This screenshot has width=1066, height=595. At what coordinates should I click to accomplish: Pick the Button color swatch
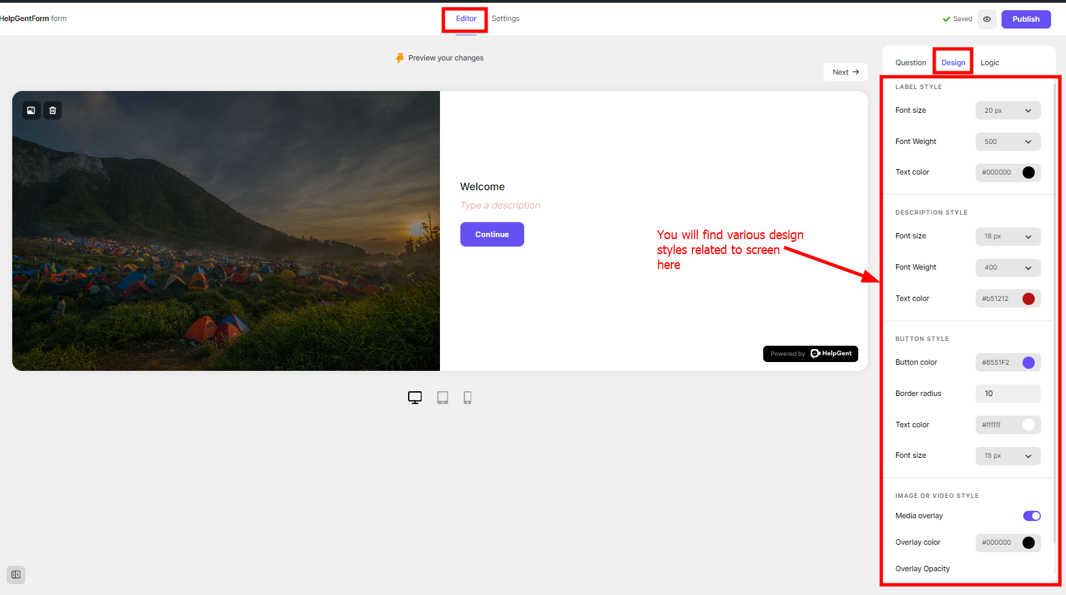click(x=1029, y=363)
